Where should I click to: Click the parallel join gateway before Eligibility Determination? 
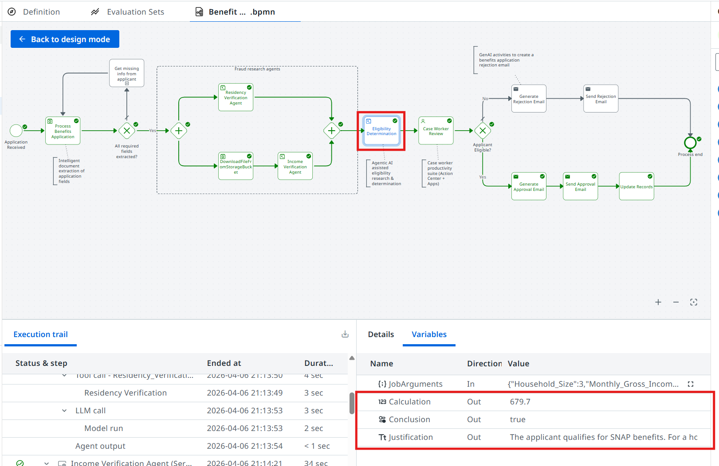point(331,131)
